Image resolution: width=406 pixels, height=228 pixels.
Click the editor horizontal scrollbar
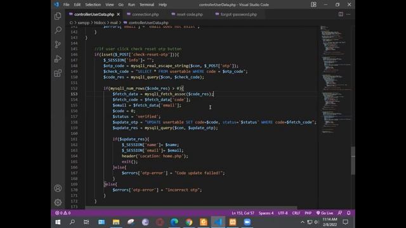tap(191, 208)
